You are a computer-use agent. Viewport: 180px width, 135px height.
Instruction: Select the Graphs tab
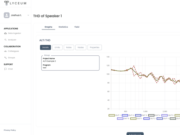click(x=48, y=27)
